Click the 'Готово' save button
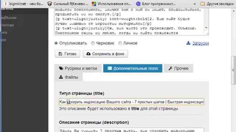Viewport: 236px width, 132px height. (x=67, y=54)
